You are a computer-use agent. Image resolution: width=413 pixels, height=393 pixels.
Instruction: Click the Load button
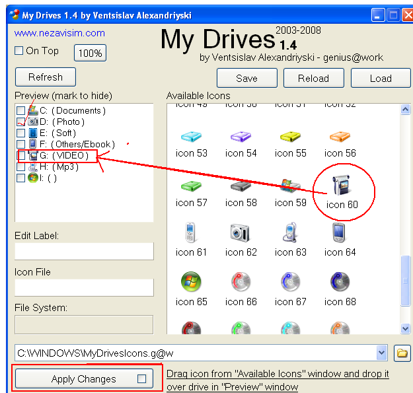pyautogui.click(x=381, y=78)
